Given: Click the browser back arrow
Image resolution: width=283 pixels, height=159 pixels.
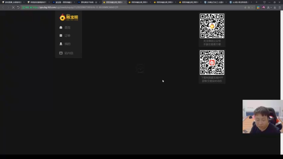Looking at the screenshot, I should [x=3, y=7].
